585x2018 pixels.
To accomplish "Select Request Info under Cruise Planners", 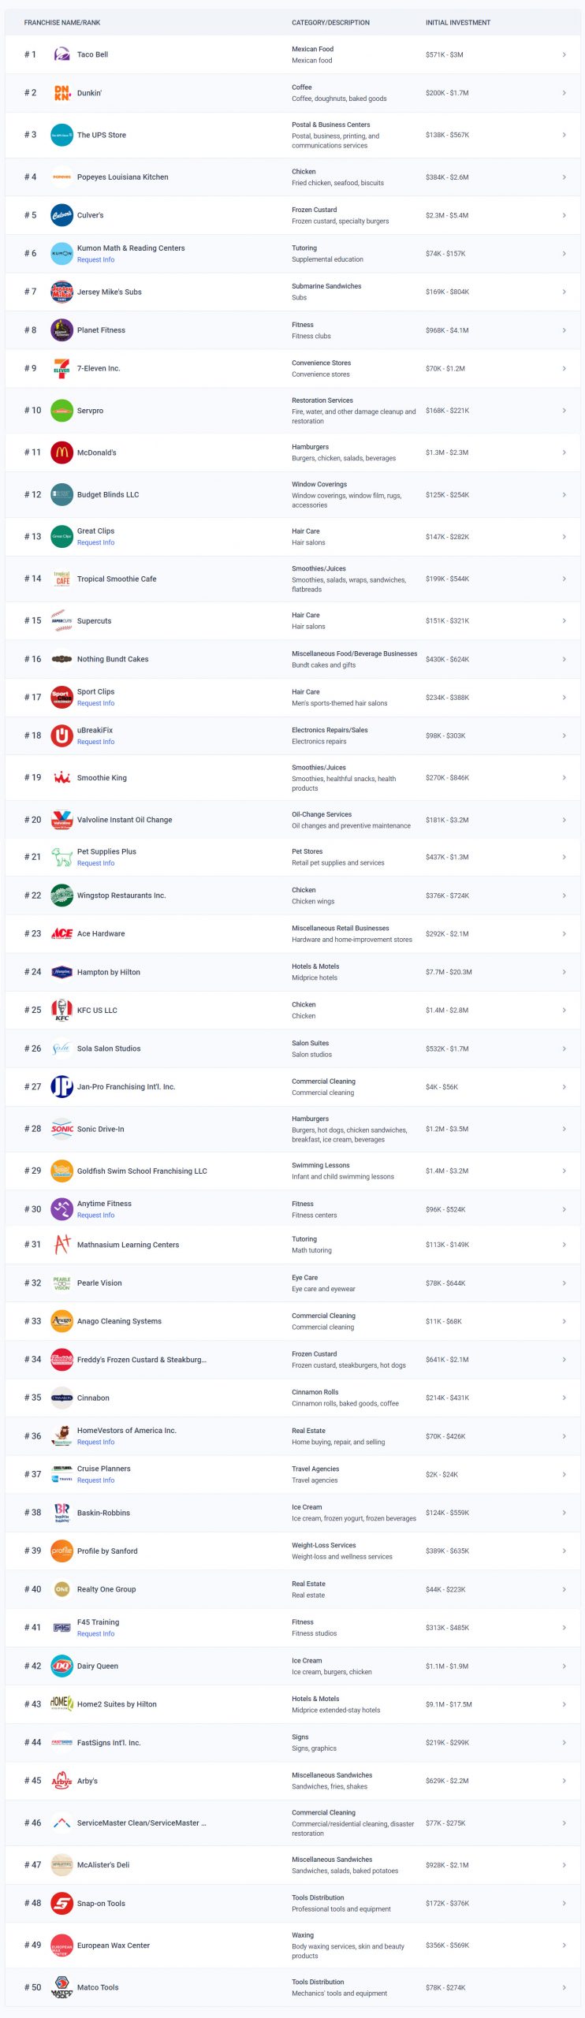I will (95, 1480).
